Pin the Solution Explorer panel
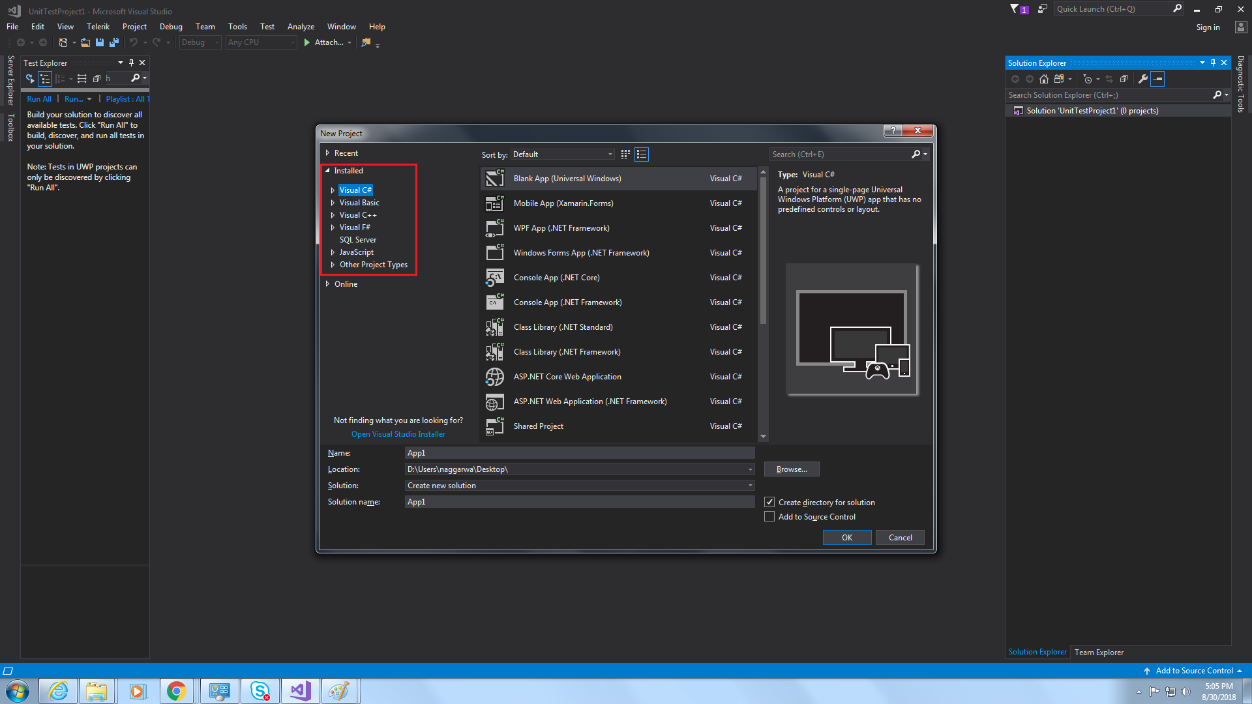 (1213, 63)
